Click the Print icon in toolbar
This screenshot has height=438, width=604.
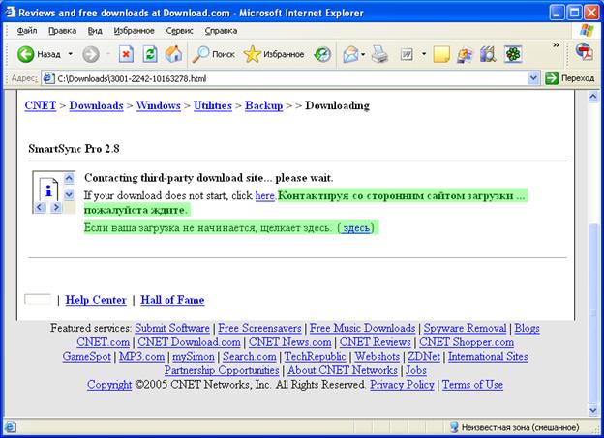click(380, 55)
